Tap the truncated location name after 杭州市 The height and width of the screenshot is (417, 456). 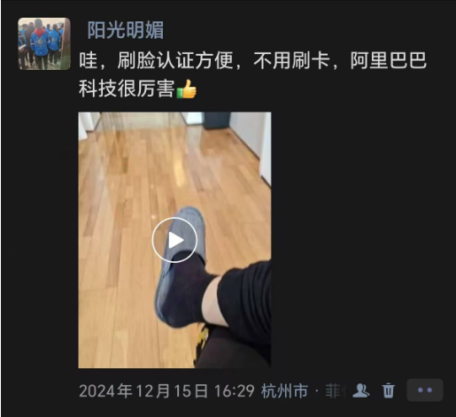coord(336,390)
